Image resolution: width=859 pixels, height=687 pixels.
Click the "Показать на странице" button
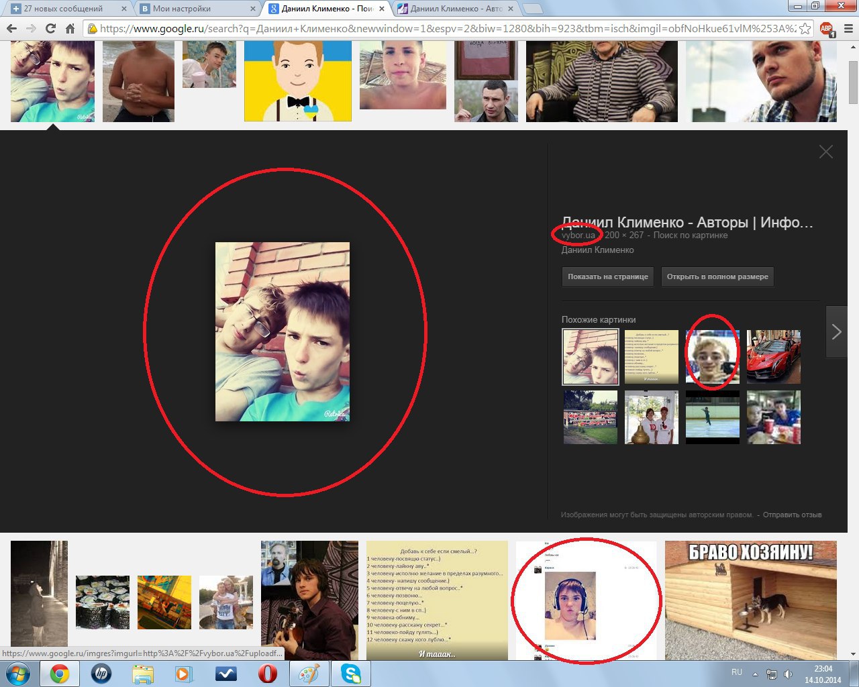607,276
